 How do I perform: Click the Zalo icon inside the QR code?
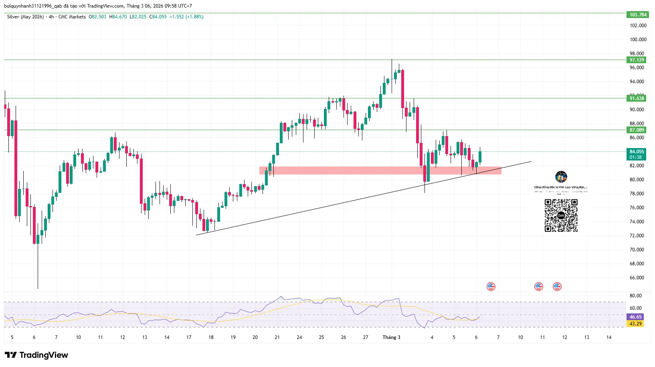[561, 216]
